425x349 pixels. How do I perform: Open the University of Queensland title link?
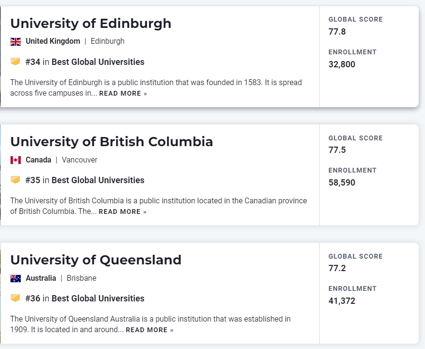coord(96,260)
